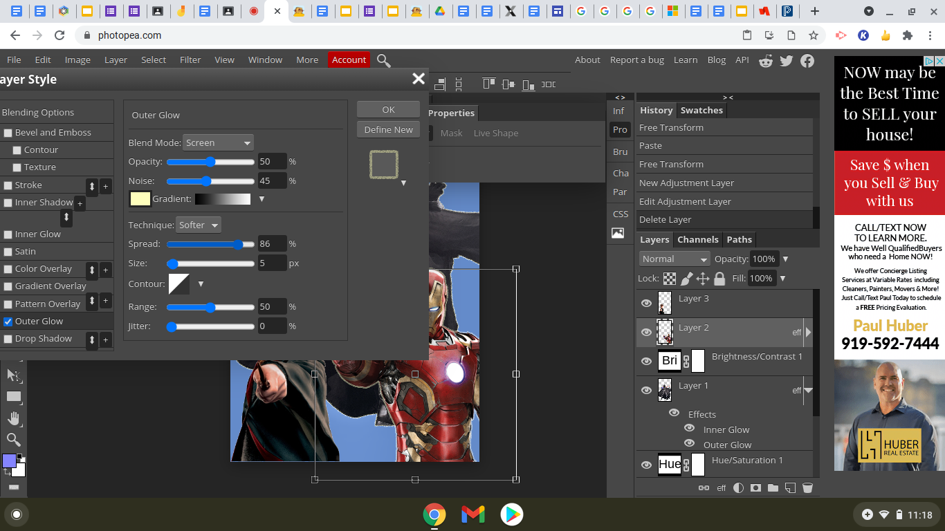Enable the Bevel and Emboss checkbox
This screenshot has height=531, width=945.
tap(8, 133)
